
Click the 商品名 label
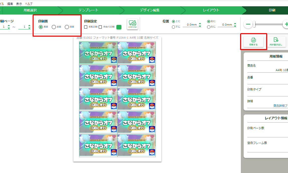pyautogui.click(x=251, y=66)
